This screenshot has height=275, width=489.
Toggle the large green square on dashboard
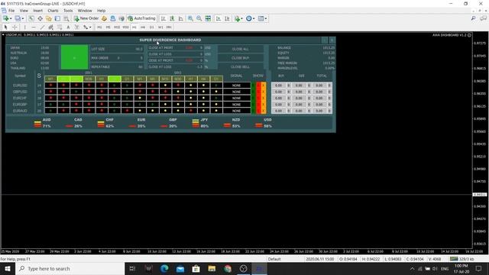tap(74, 57)
